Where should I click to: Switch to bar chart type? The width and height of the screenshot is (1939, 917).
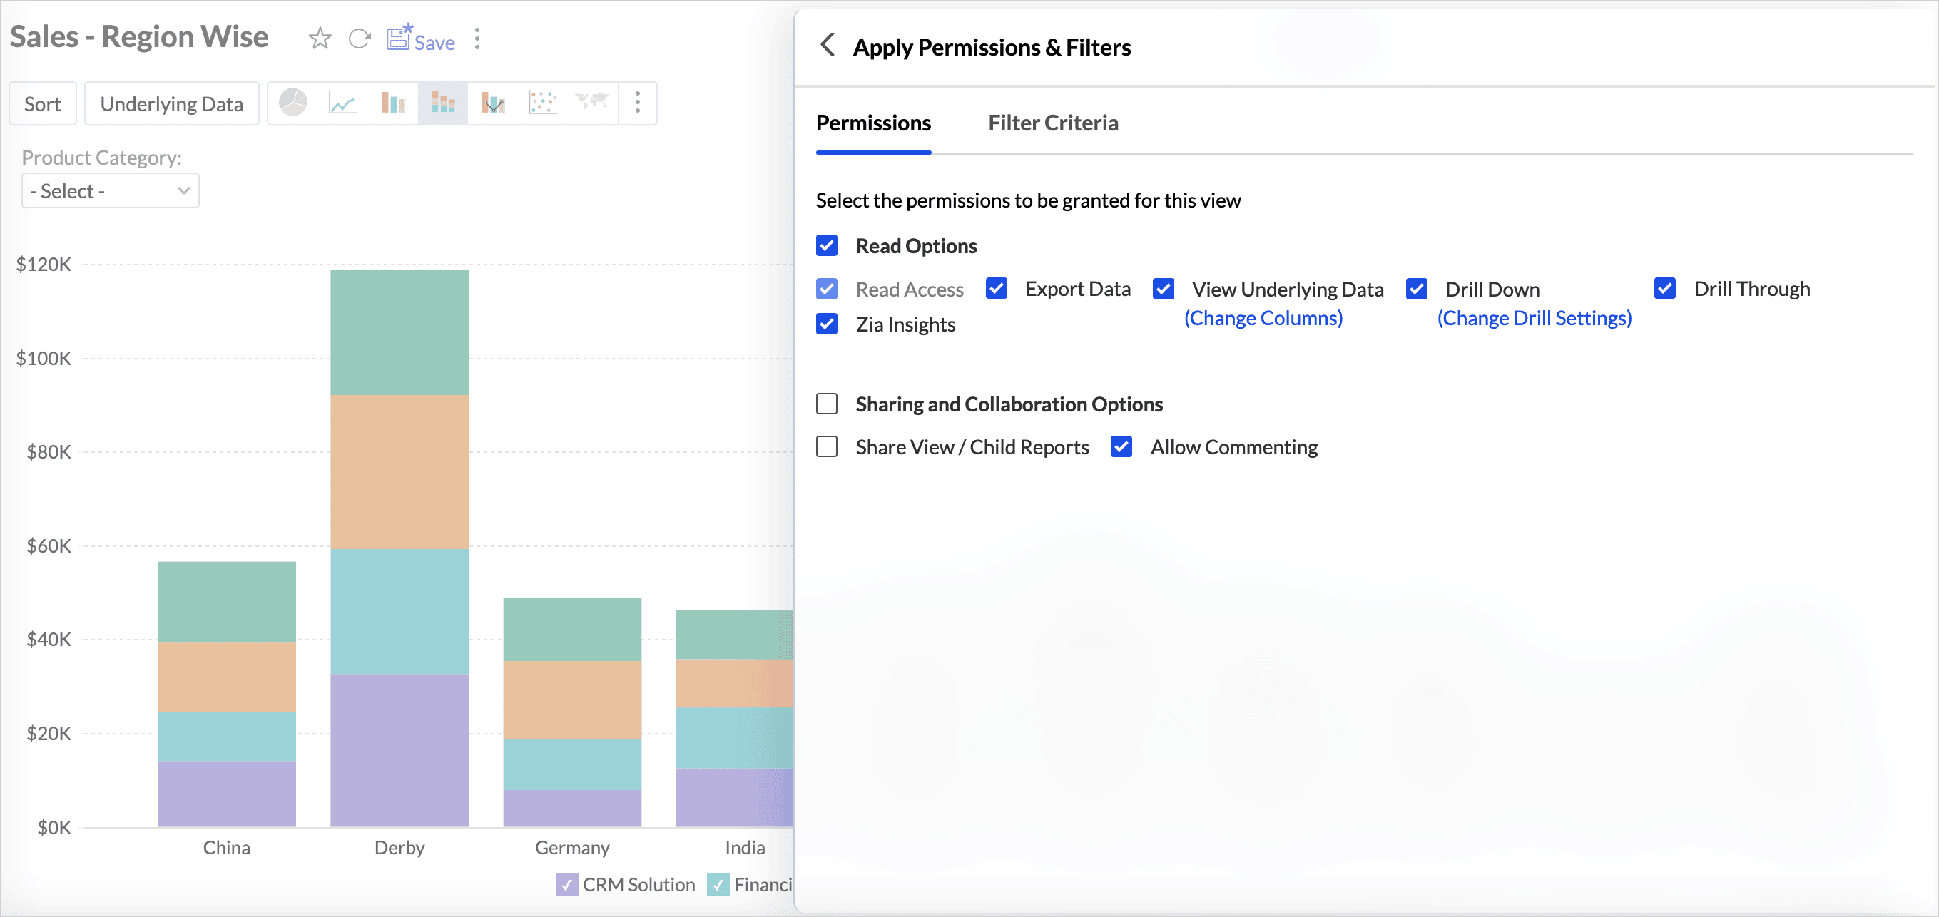click(393, 103)
